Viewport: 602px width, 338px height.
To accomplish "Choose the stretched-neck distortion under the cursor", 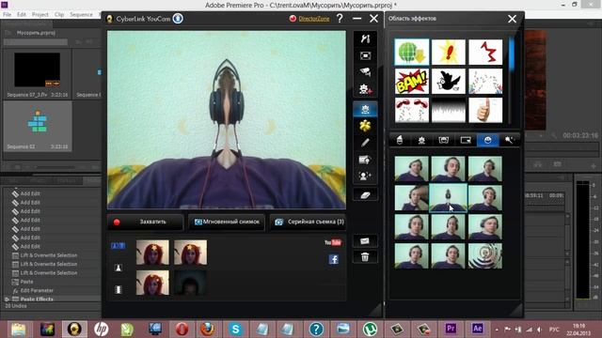I will [x=448, y=198].
